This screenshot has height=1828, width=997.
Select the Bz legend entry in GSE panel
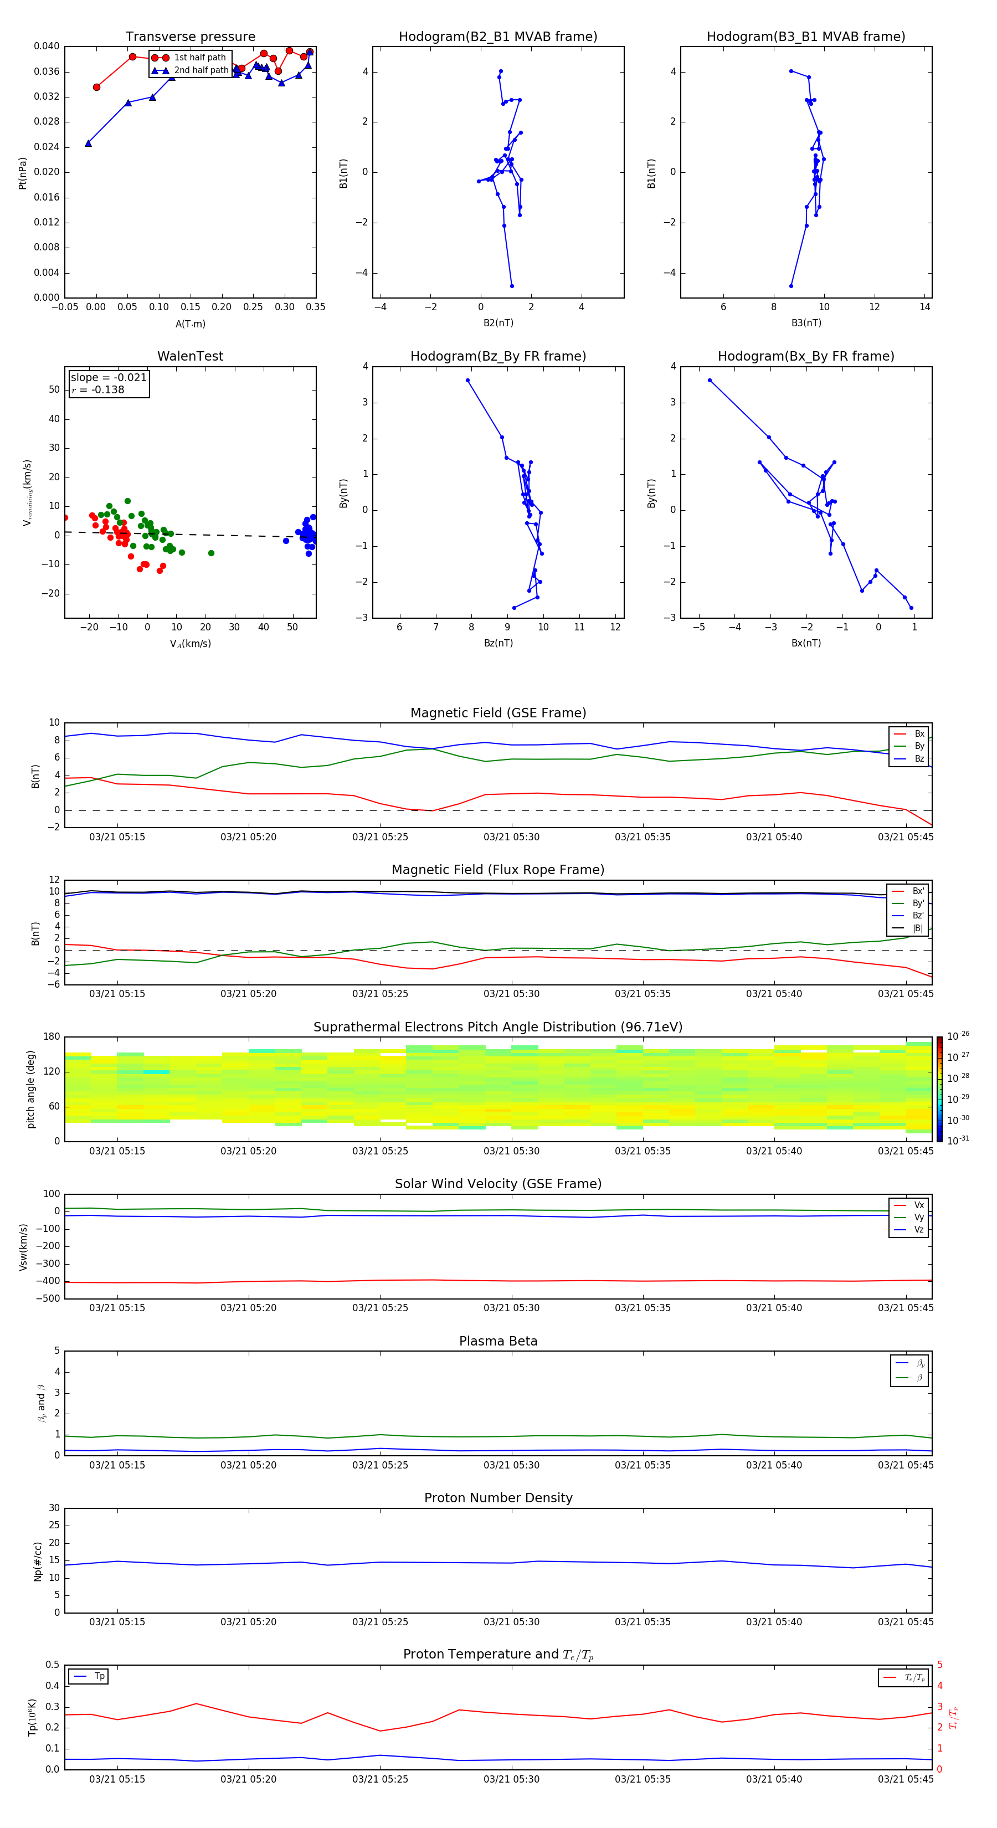point(909,759)
